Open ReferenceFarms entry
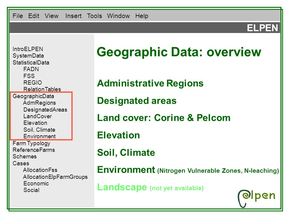 pos(34,150)
